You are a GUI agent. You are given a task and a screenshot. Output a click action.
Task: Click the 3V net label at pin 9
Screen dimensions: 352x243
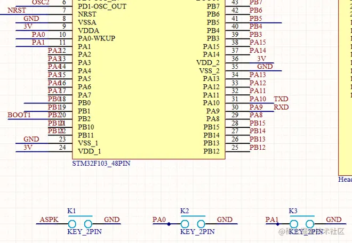click(x=28, y=27)
